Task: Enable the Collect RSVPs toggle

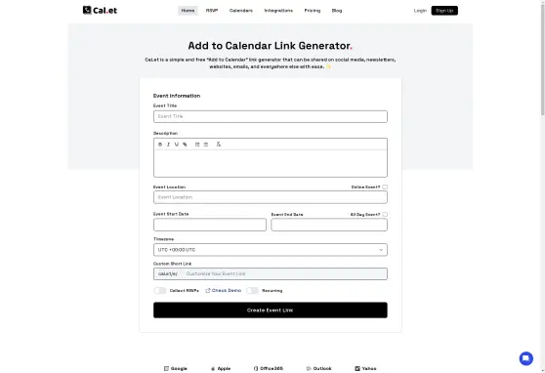Action: (x=160, y=291)
